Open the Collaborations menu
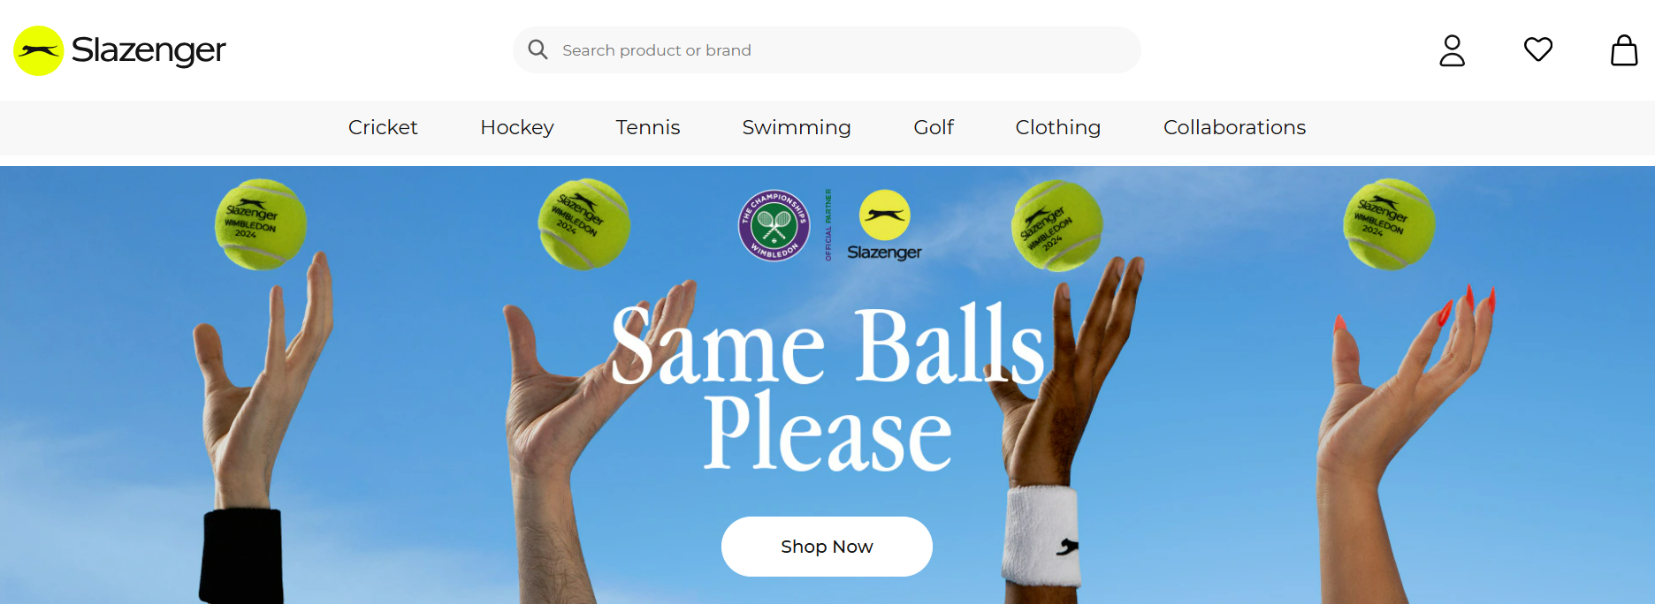The width and height of the screenshot is (1655, 604). 1234,127
